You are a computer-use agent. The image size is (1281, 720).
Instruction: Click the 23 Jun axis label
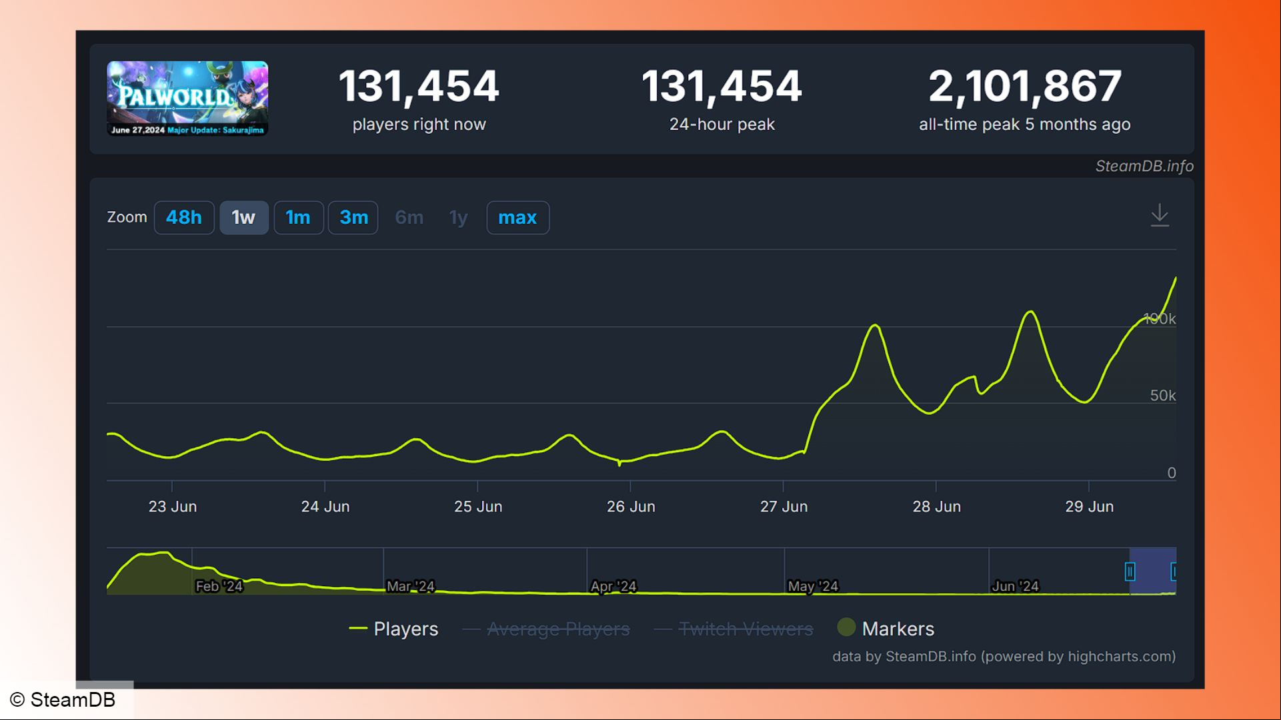coord(173,507)
